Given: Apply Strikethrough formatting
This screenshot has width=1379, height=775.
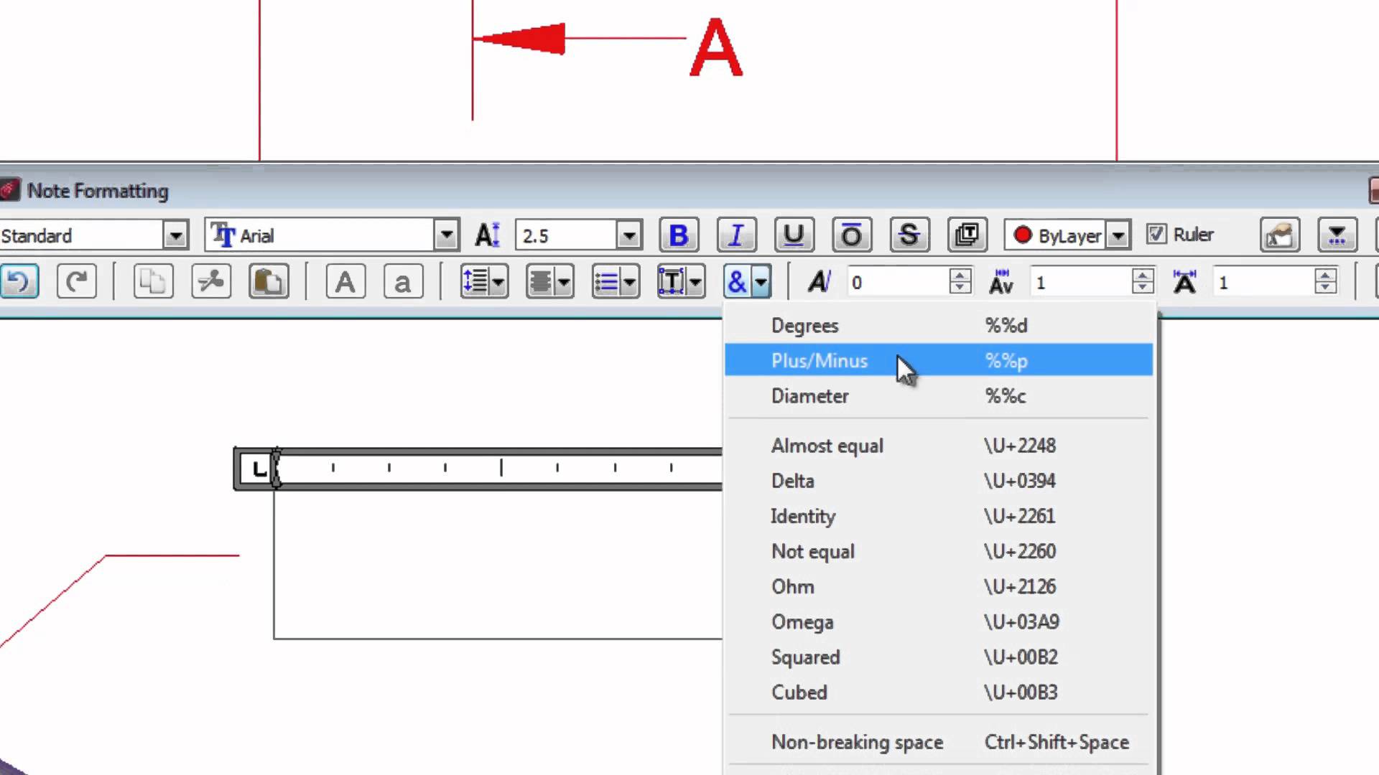Looking at the screenshot, I should coord(909,235).
